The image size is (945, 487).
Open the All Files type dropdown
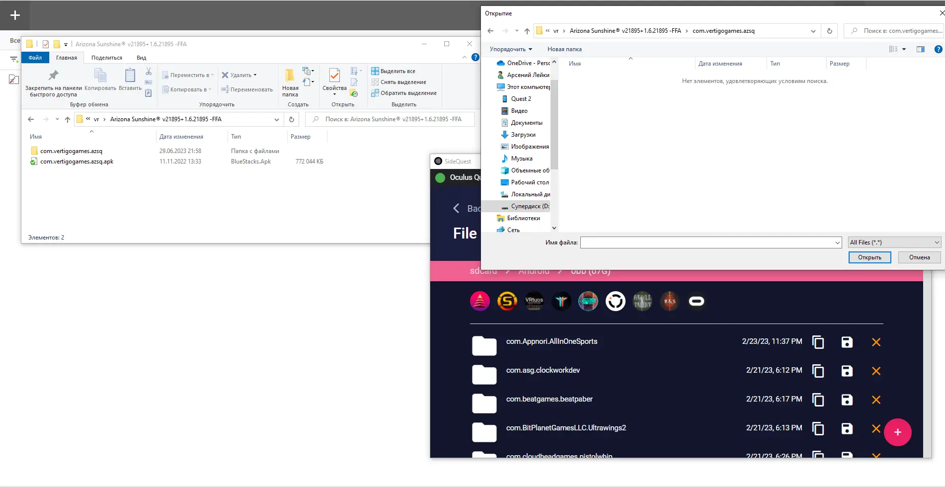[x=894, y=243]
